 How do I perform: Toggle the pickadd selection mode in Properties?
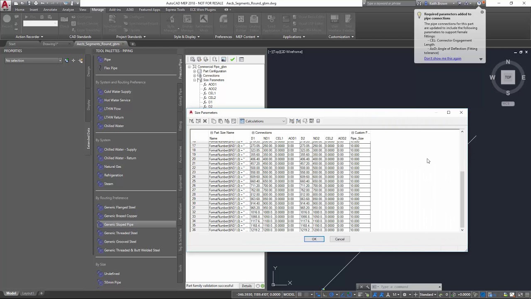coord(67,61)
